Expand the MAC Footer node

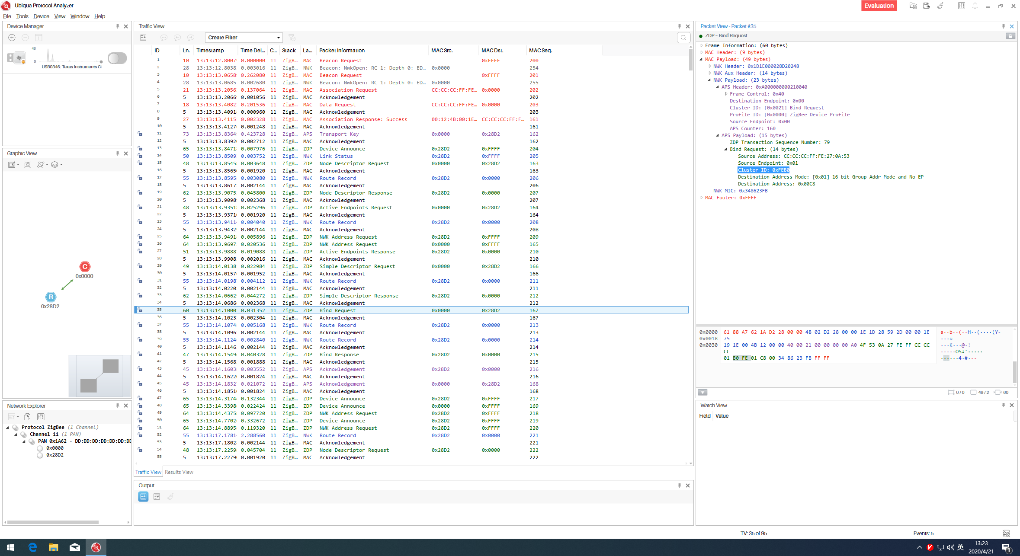[702, 198]
